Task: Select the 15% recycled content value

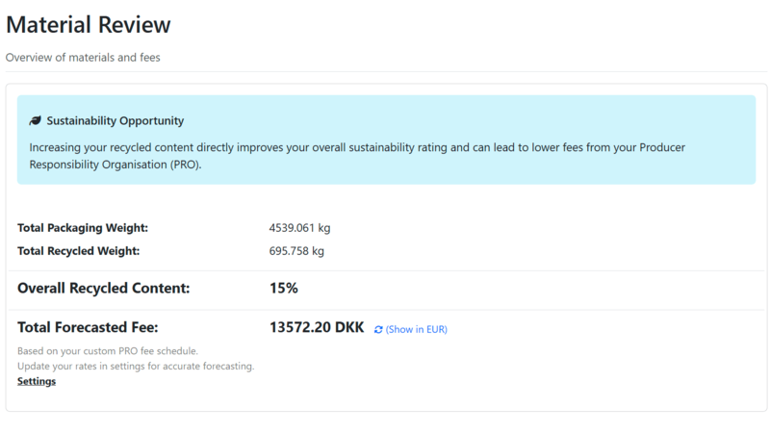Action: pyautogui.click(x=283, y=288)
